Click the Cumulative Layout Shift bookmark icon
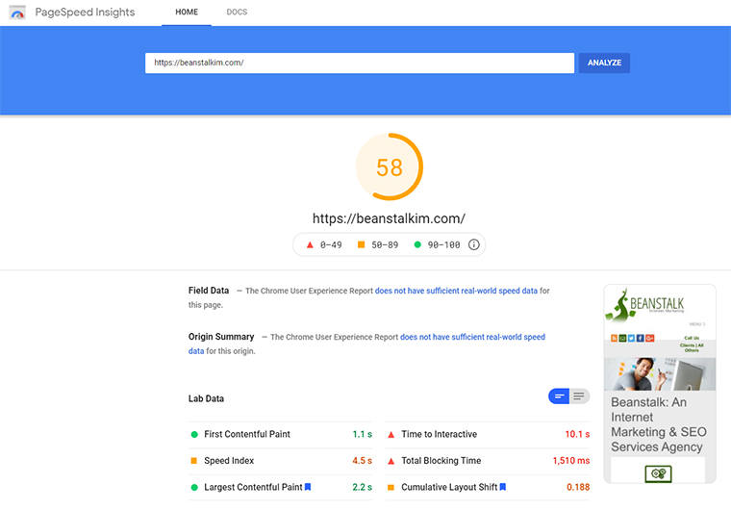The image size is (731, 510). (502, 487)
